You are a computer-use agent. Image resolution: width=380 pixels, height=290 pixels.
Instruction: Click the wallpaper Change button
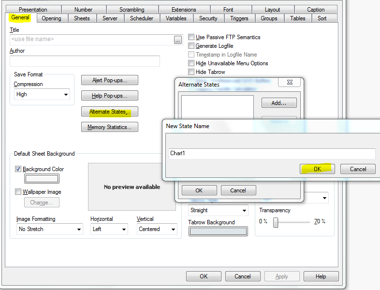[x=42, y=203]
